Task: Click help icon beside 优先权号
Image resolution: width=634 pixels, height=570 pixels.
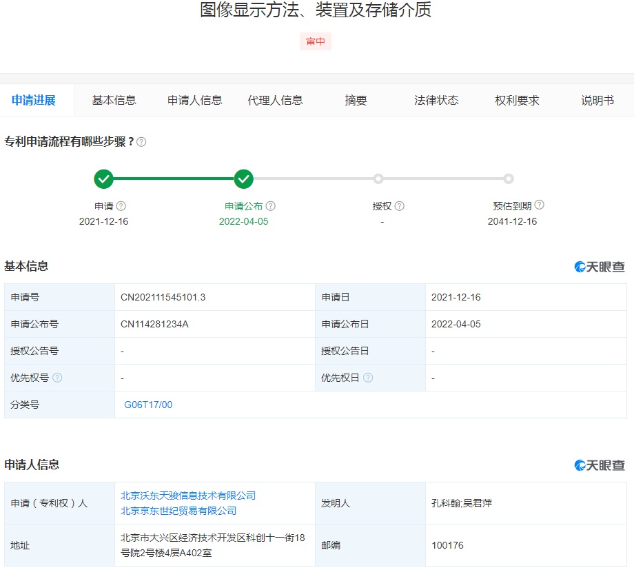Action: click(57, 378)
